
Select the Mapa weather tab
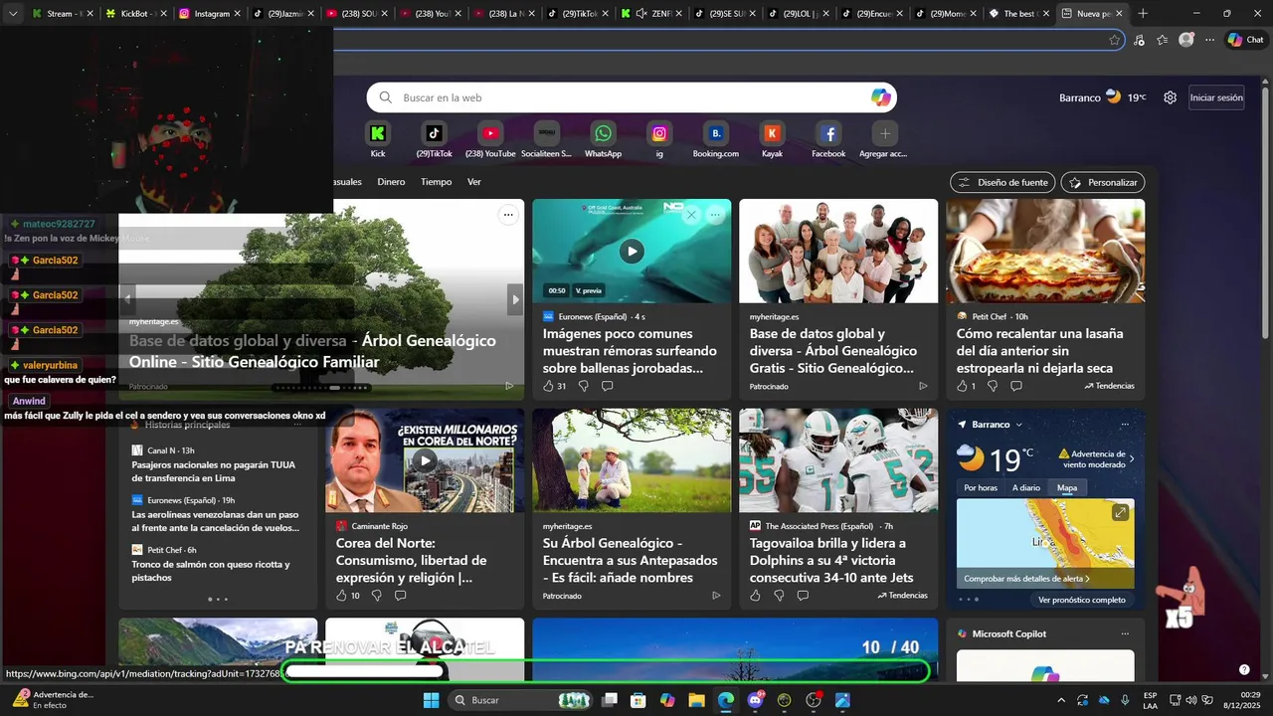[x=1067, y=488]
